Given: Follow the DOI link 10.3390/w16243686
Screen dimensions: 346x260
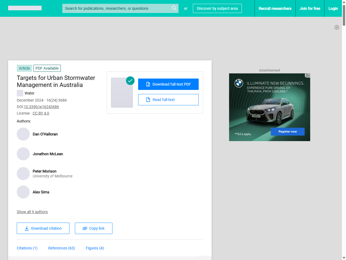Looking at the screenshot, I should pyautogui.click(x=41, y=107).
